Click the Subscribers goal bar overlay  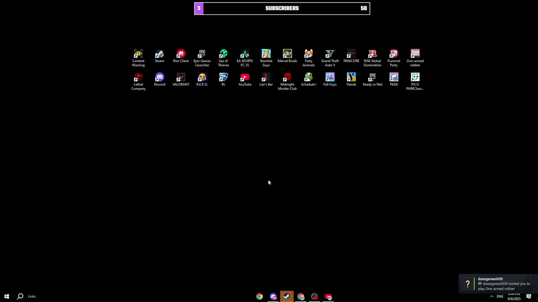(282, 8)
